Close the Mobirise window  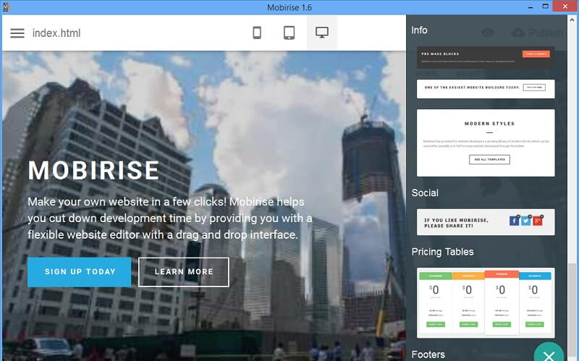pyautogui.click(x=565, y=7)
